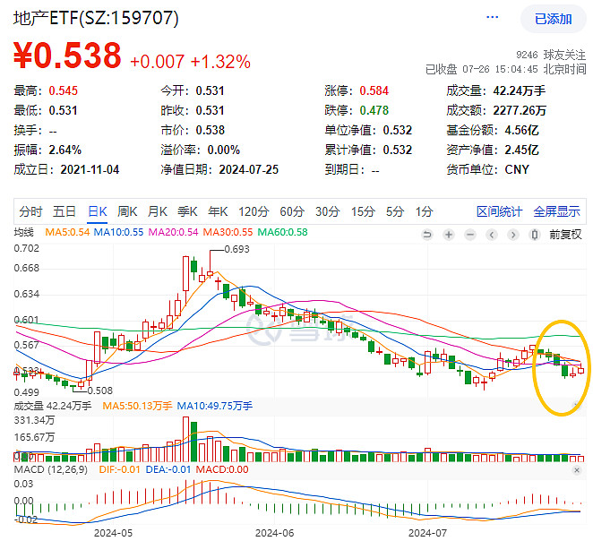The height and width of the screenshot is (541, 593).
Task: Open the 前复权 adjustment dropdown
Action: pyautogui.click(x=565, y=235)
